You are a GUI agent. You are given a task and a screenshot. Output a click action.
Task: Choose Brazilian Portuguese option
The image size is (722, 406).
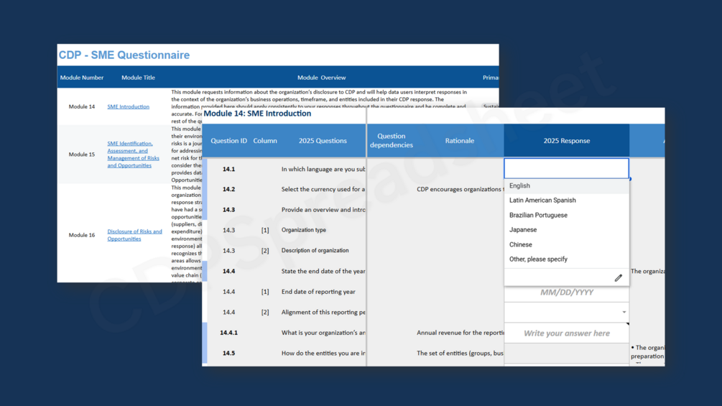566,215
